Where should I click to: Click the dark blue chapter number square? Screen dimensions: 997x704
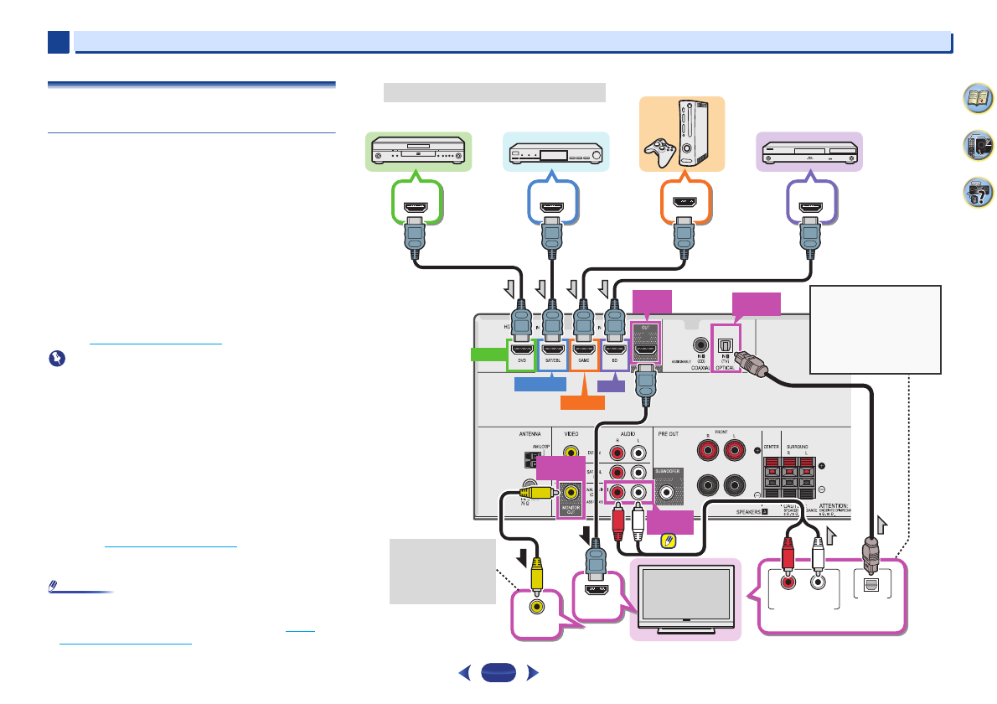(x=58, y=43)
